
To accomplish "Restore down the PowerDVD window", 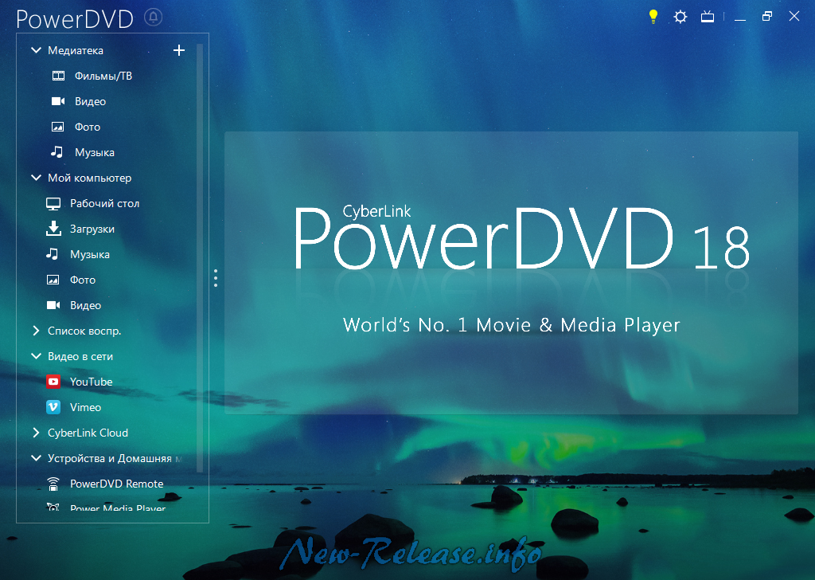I will [x=767, y=17].
